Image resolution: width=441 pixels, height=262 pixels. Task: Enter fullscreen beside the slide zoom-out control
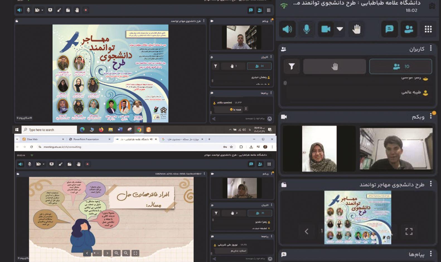(135, 253)
